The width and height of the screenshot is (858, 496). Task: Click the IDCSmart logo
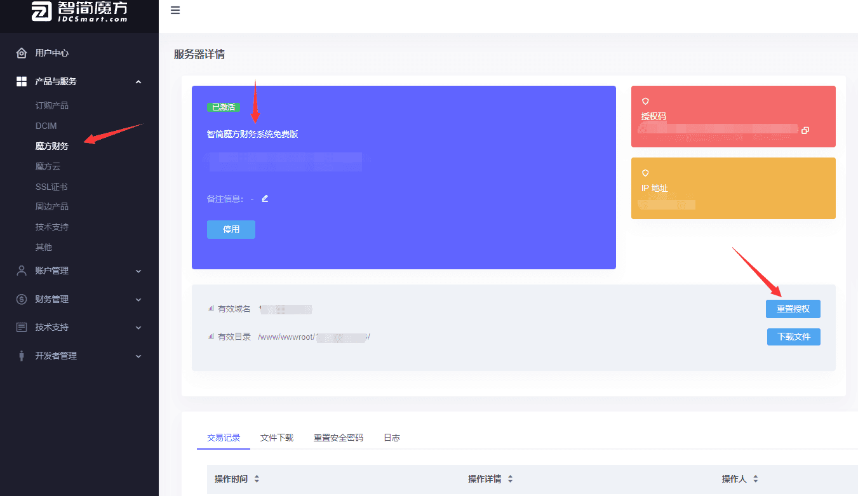79,11
